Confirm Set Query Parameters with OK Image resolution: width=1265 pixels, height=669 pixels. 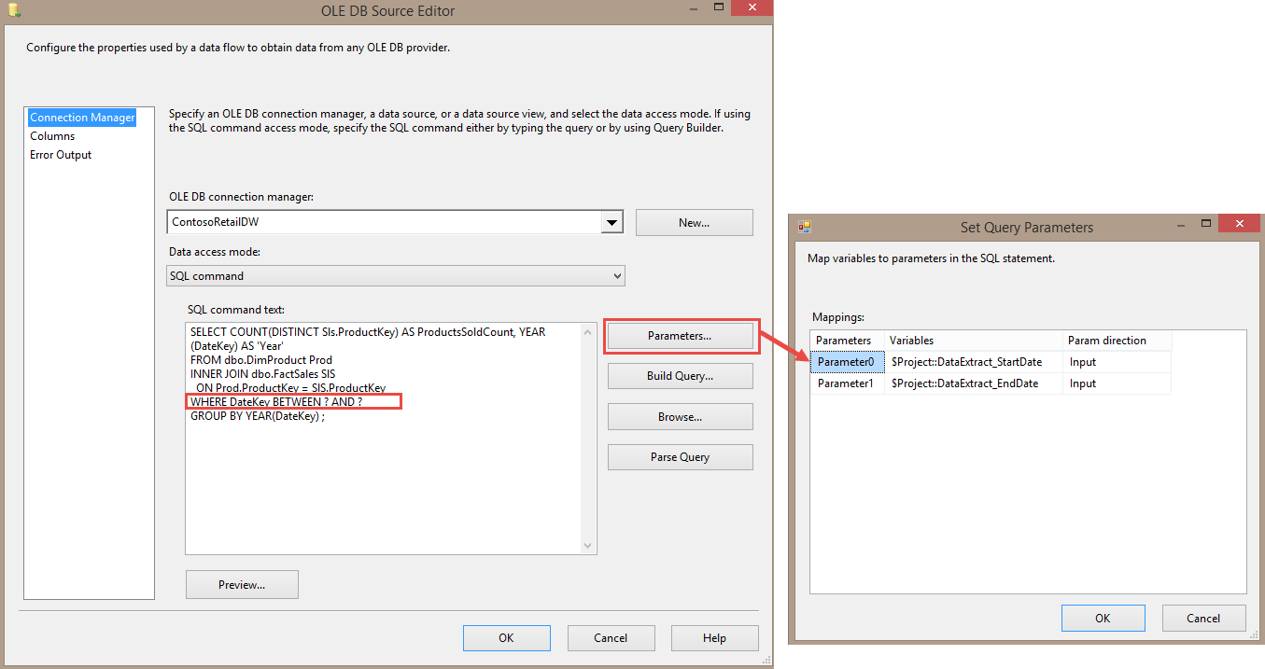tap(1103, 618)
